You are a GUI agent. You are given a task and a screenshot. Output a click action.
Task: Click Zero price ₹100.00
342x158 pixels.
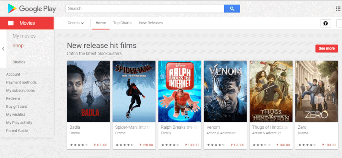tap(329, 145)
